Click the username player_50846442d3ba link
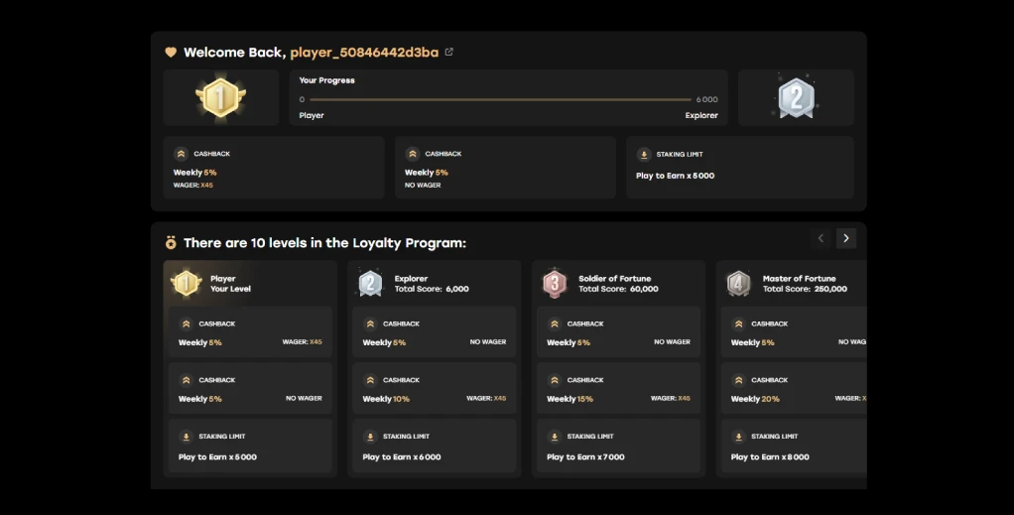This screenshot has width=1014, height=515. tap(364, 53)
